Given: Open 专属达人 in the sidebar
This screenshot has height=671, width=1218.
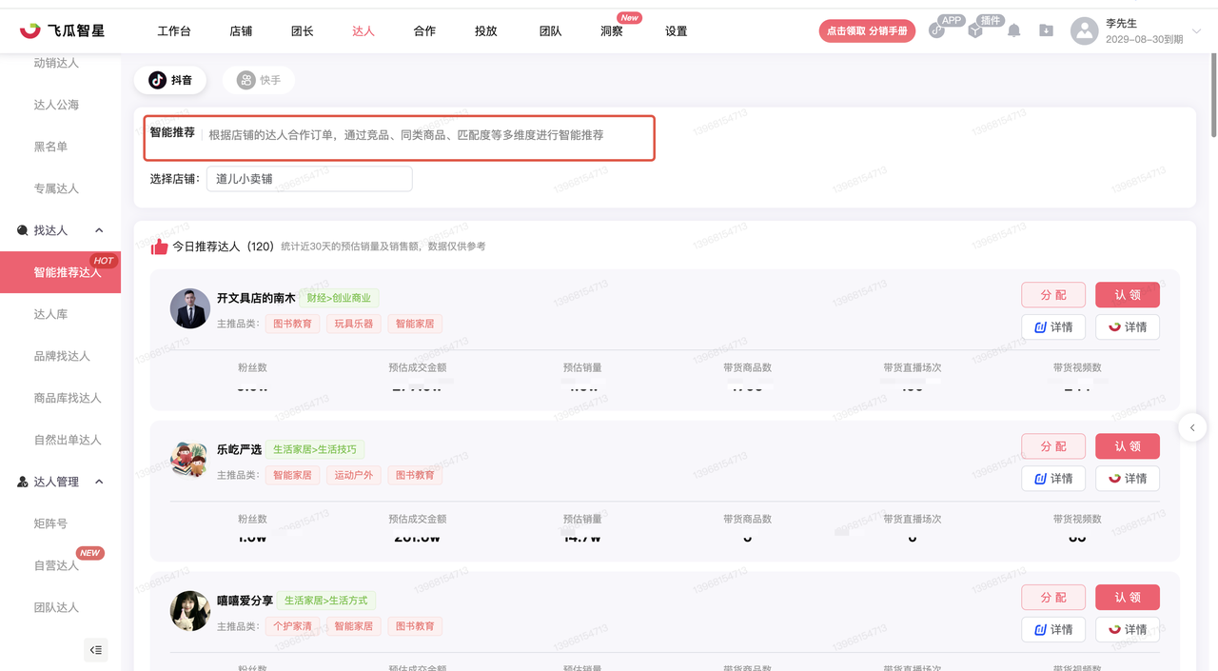Looking at the screenshot, I should 56,188.
